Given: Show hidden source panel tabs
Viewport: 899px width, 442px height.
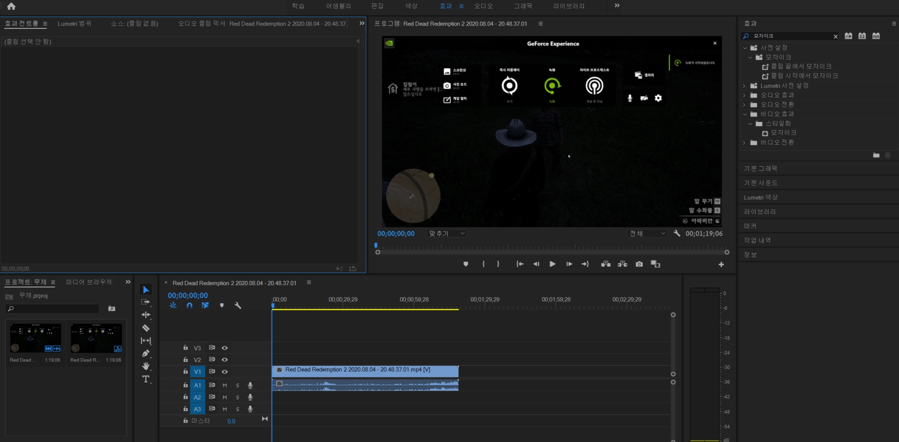Looking at the screenshot, I should 362,23.
